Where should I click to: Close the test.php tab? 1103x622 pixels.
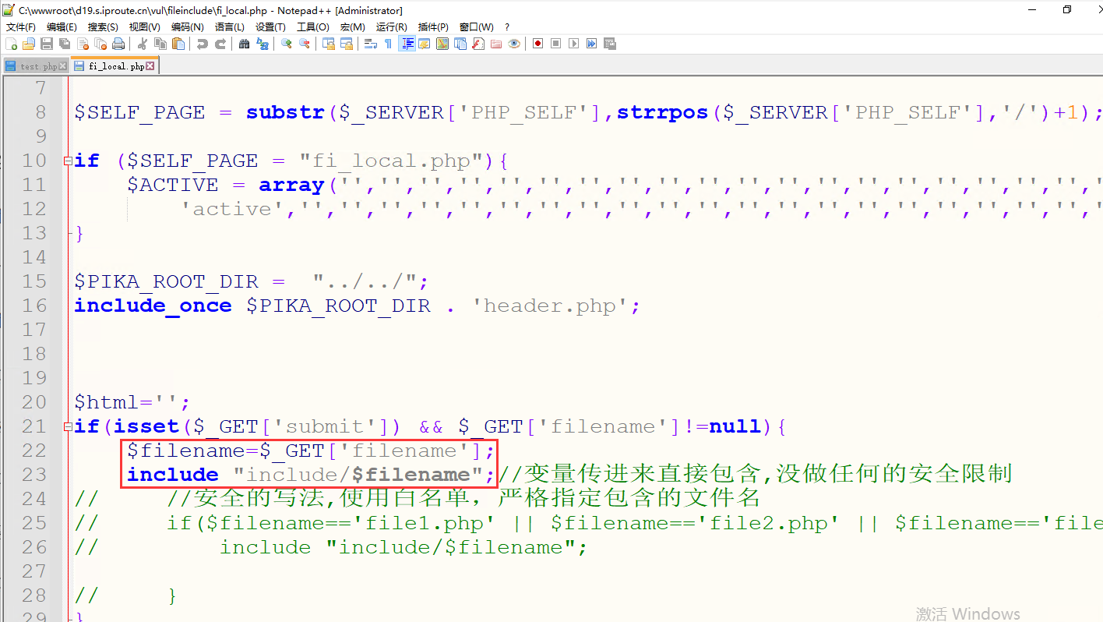62,65
